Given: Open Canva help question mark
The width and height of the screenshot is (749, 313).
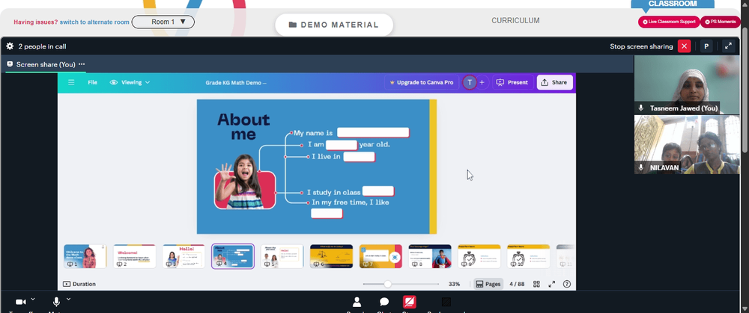Looking at the screenshot, I should (567, 284).
